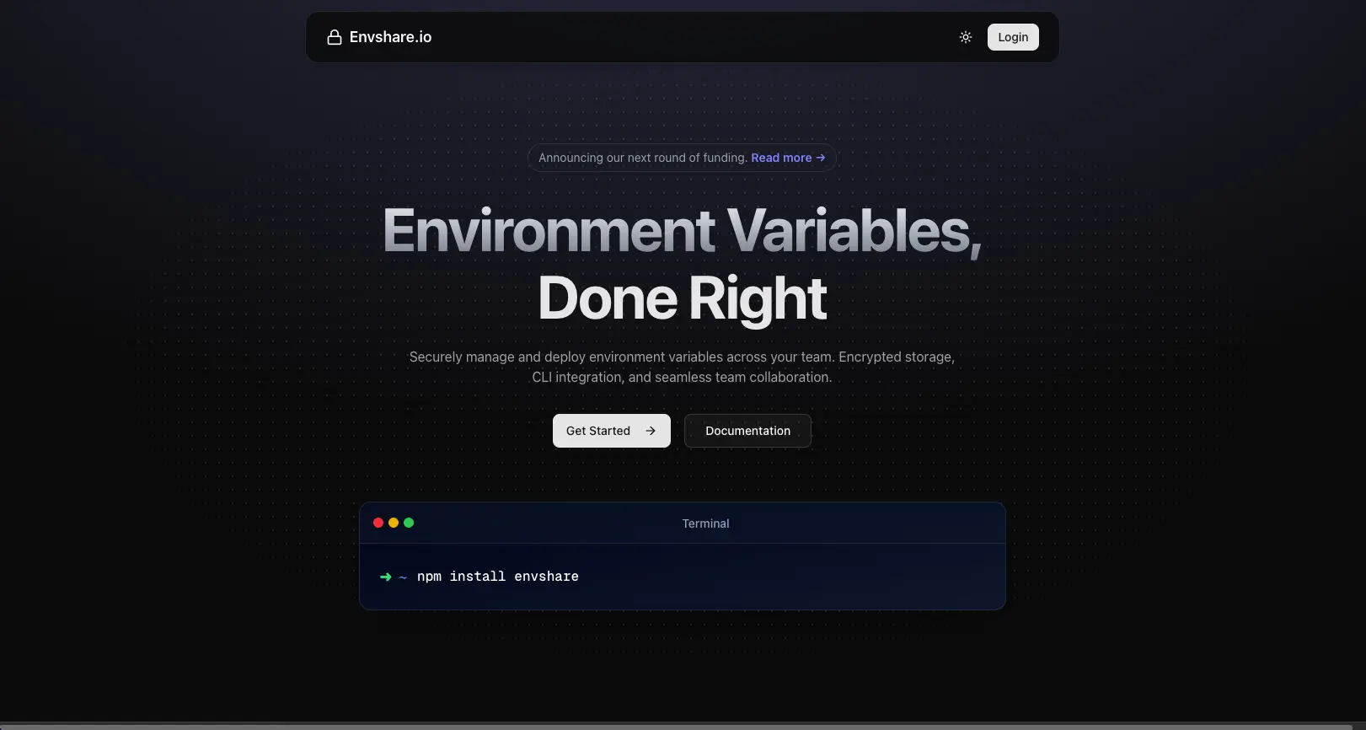Click the green prompt arrow in terminal
Viewport: 1366px width, 730px height.
386,577
